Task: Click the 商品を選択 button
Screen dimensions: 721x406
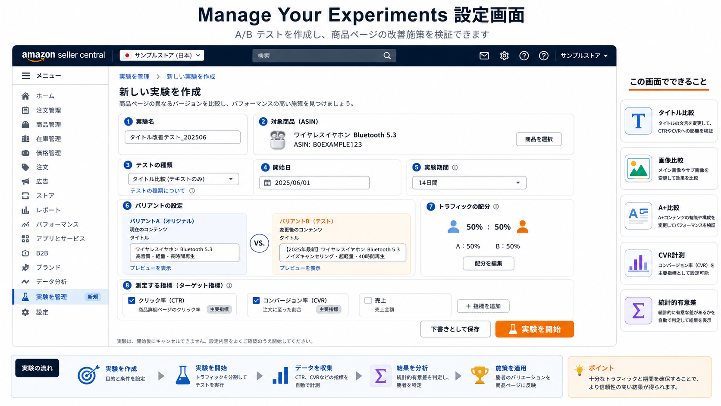Action: click(x=539, y=139)
